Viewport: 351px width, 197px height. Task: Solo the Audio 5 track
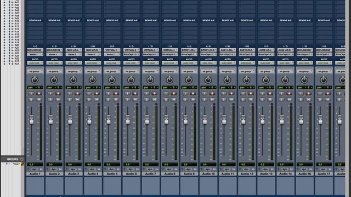[108, 100]
